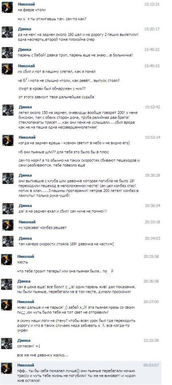Open Николай's avatar next to the 'жесть' message
Screen dimensions: 172x385
(7, 259)
